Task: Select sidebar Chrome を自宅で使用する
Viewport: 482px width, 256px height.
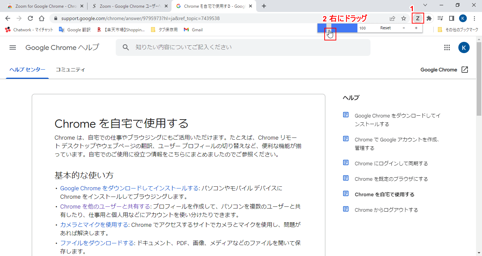Action: 385,194
